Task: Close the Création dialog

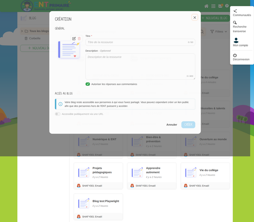Action: [x=195, y=17]
